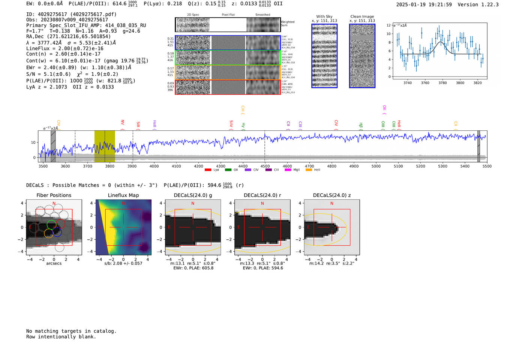This screenshot has height=357, width=525.
Task: Click the orange fiber circle in Fiber Positions
Action: pos(49,233)
